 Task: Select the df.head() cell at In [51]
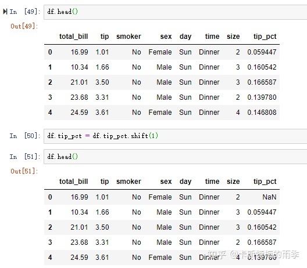click(x=175, y=157)
